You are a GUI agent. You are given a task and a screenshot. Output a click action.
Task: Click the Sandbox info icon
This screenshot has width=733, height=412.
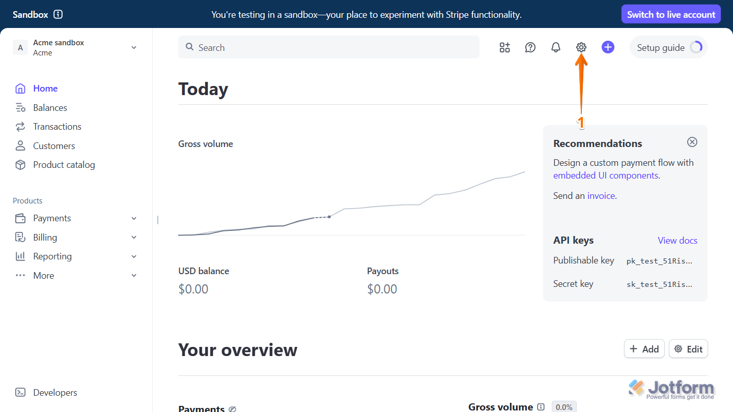pyautogui.click(x=58, y=14)
